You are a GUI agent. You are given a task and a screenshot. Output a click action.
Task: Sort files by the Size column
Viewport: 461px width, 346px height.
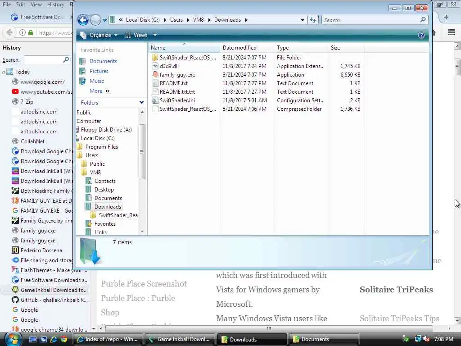[x=346, y=48]
